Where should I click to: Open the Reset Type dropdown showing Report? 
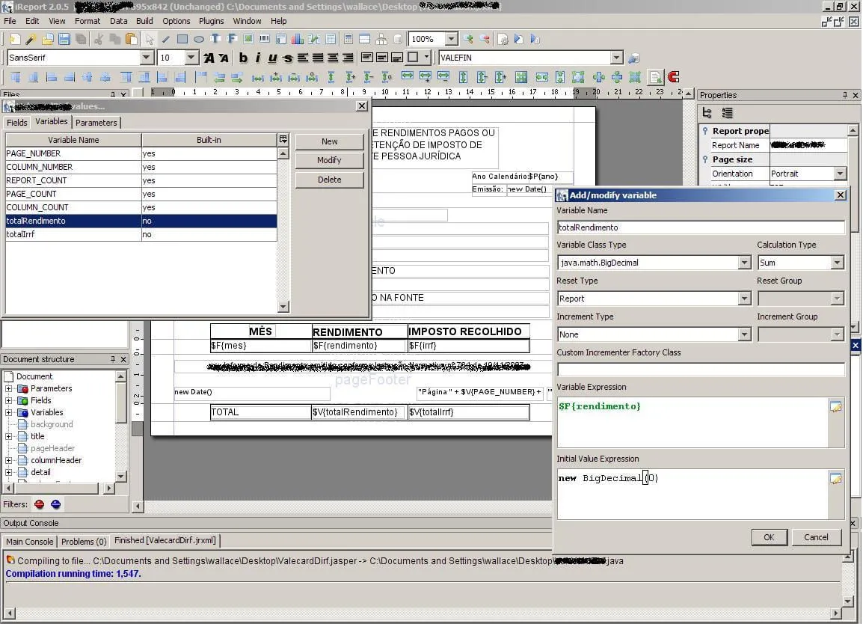click(743, 299)
